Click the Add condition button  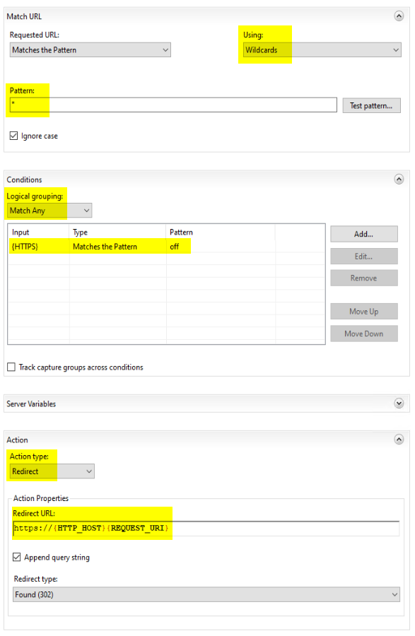pos(364,234)
